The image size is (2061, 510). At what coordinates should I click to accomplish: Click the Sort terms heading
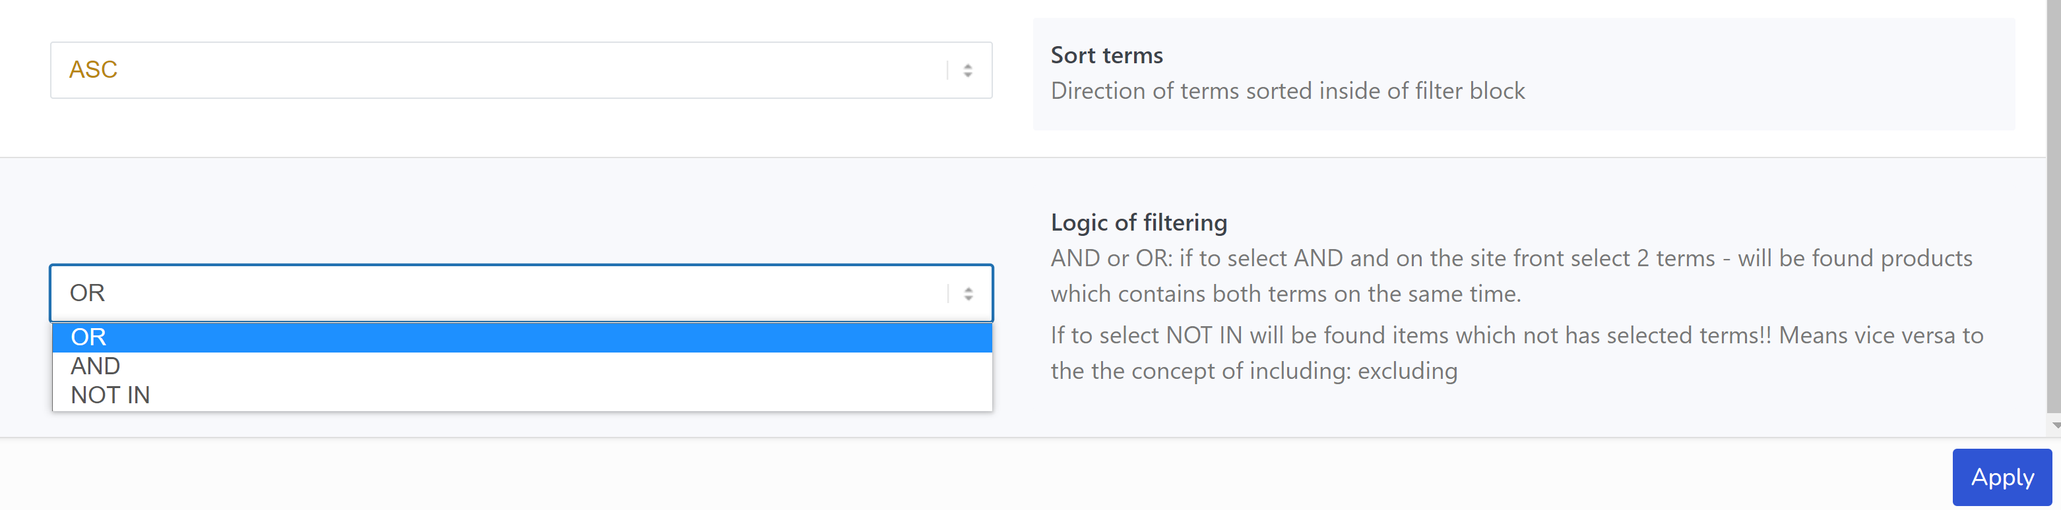(x=1106, y=55)
